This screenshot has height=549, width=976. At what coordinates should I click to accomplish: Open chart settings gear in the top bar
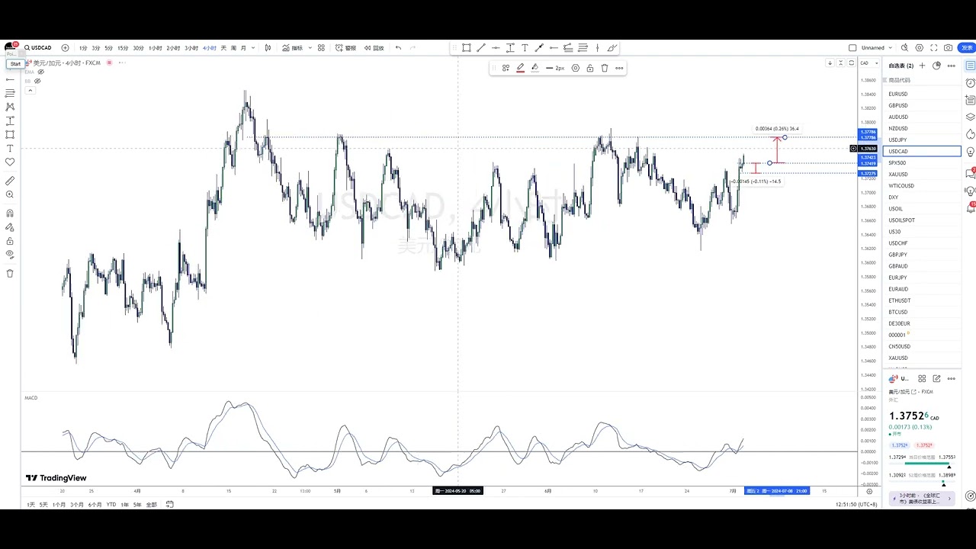tap(919, 48)
